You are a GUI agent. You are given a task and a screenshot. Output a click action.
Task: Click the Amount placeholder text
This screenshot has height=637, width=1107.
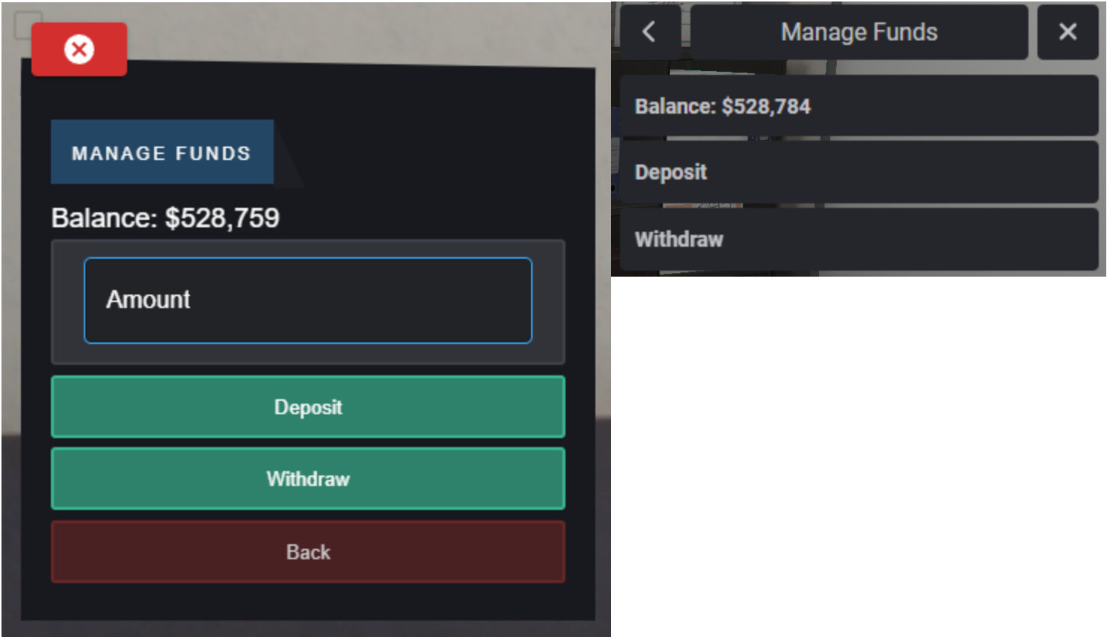point(148,299)
